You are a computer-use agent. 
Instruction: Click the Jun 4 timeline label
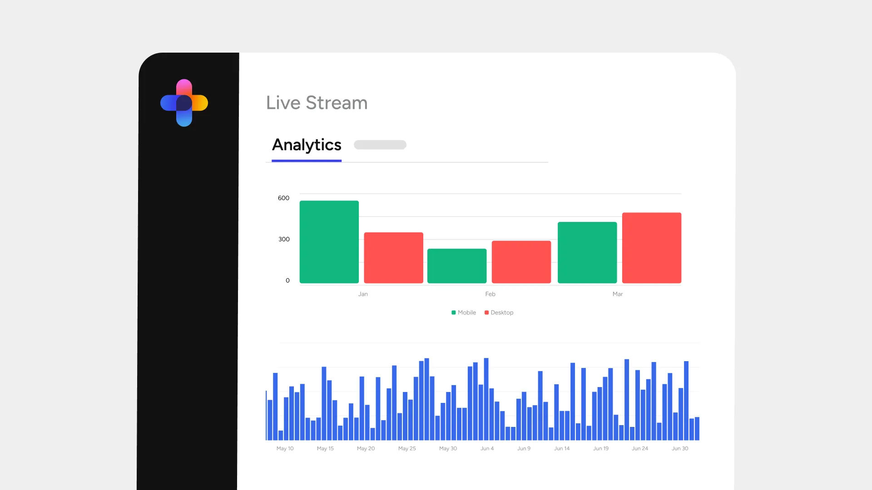coord(487,448)
